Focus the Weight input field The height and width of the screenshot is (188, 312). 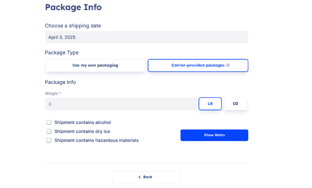tap(121, 104)
